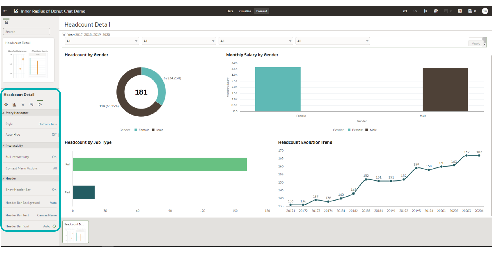Screen dimensions: 494x253
Task: Select the Headcount D... bottom canvas tab
Action: click(x=76, y=232)
